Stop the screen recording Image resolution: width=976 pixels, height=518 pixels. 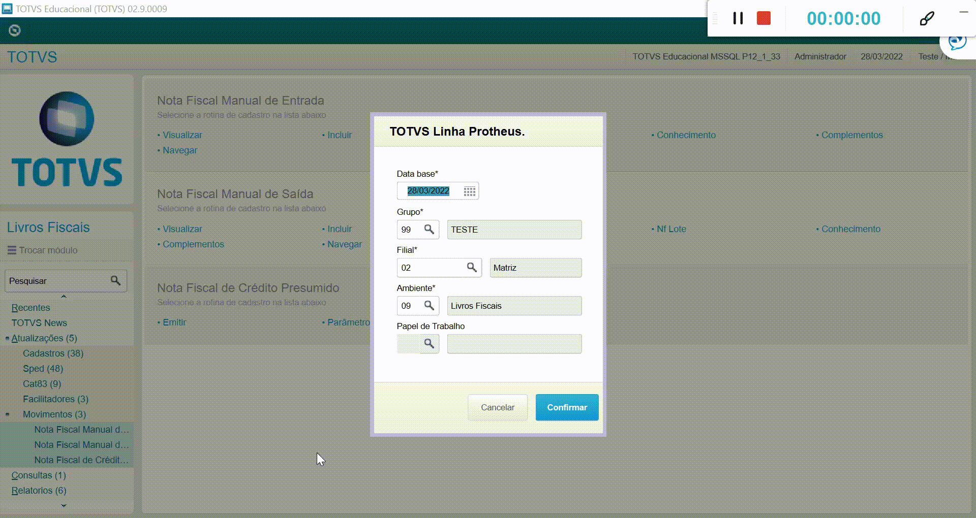764,18
